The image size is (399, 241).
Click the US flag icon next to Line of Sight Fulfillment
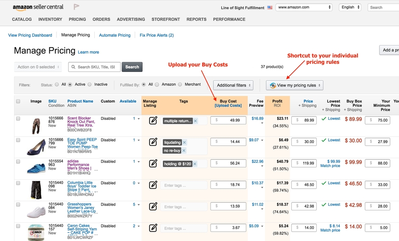[270, 8]
